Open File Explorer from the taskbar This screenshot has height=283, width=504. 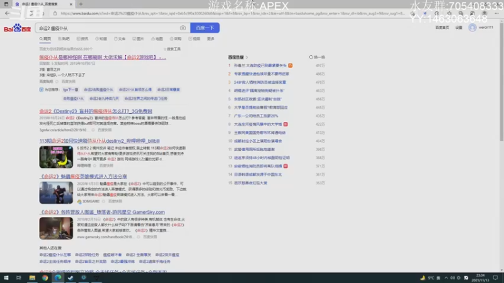32,277
